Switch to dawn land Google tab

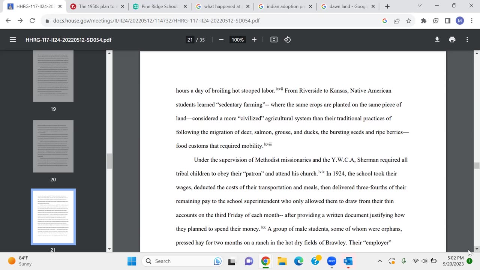click(x=347, y=6)
